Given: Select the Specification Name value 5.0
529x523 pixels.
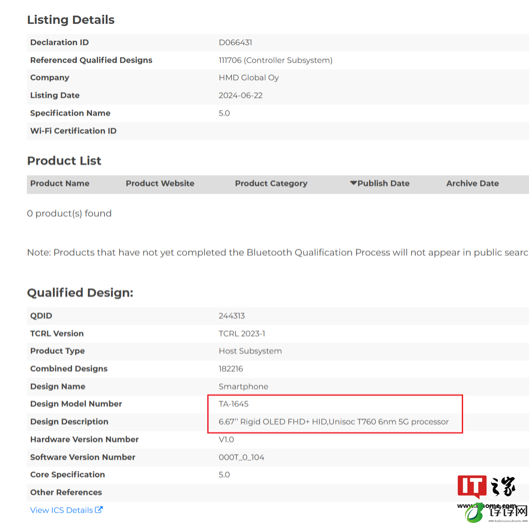Looking at the screenshot, I should (x=224, y=113).
